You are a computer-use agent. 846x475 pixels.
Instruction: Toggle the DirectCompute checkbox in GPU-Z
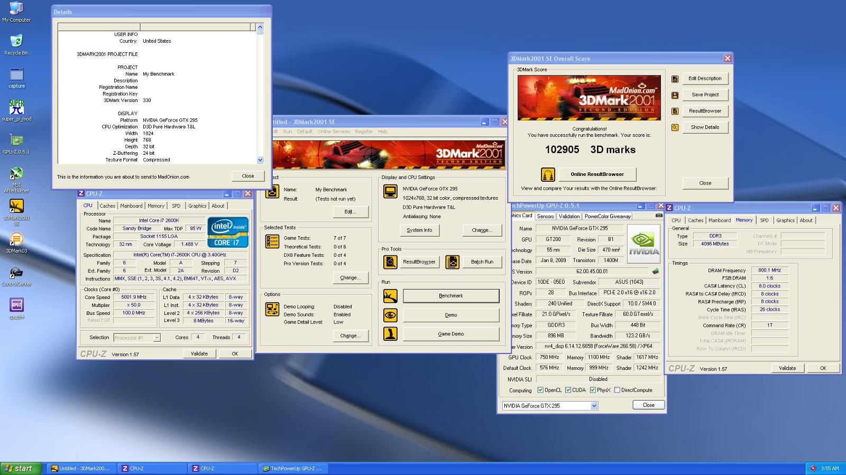(x=617, y=390)
